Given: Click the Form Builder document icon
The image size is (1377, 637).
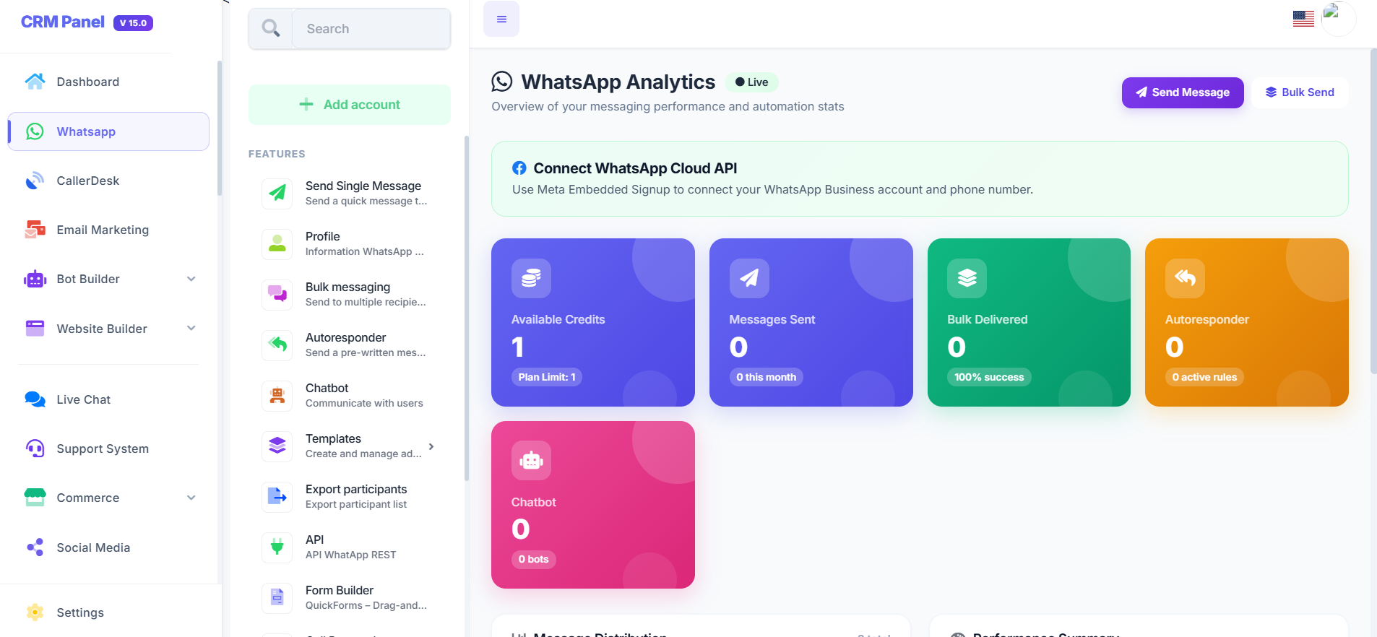Looking at the screenshot, I should tap(277, 598).
